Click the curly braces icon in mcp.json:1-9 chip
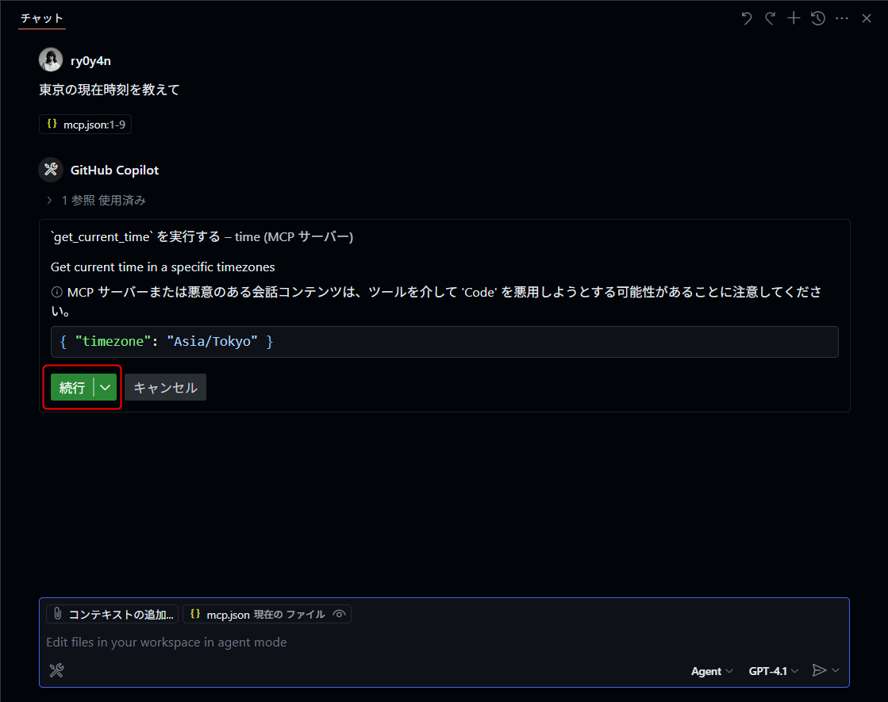The image size is (888, 702). coord(52,124)
